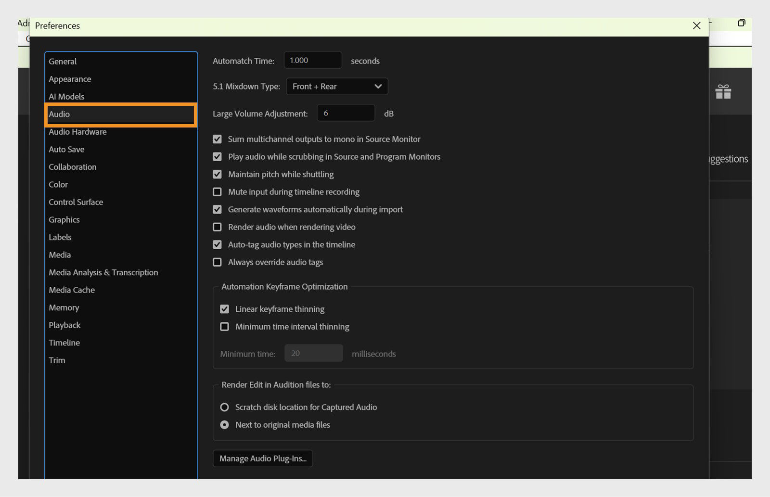Screen dimensions: 770x497
Task: Click the Manage Audio Plug-Ins button
Action: (x=263, y=459)
